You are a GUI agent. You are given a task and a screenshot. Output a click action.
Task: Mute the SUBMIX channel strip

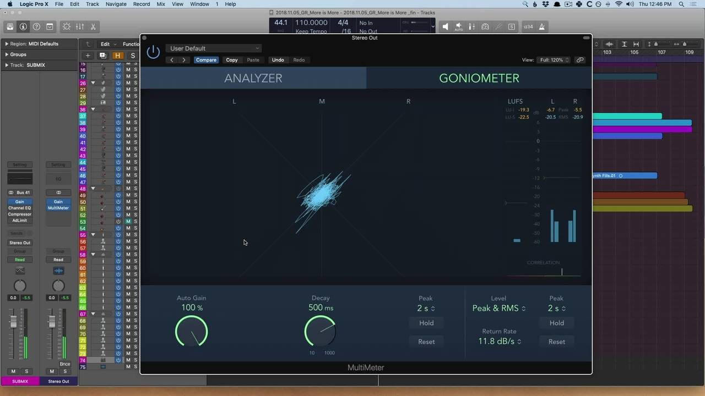click(x=13, y=371)
